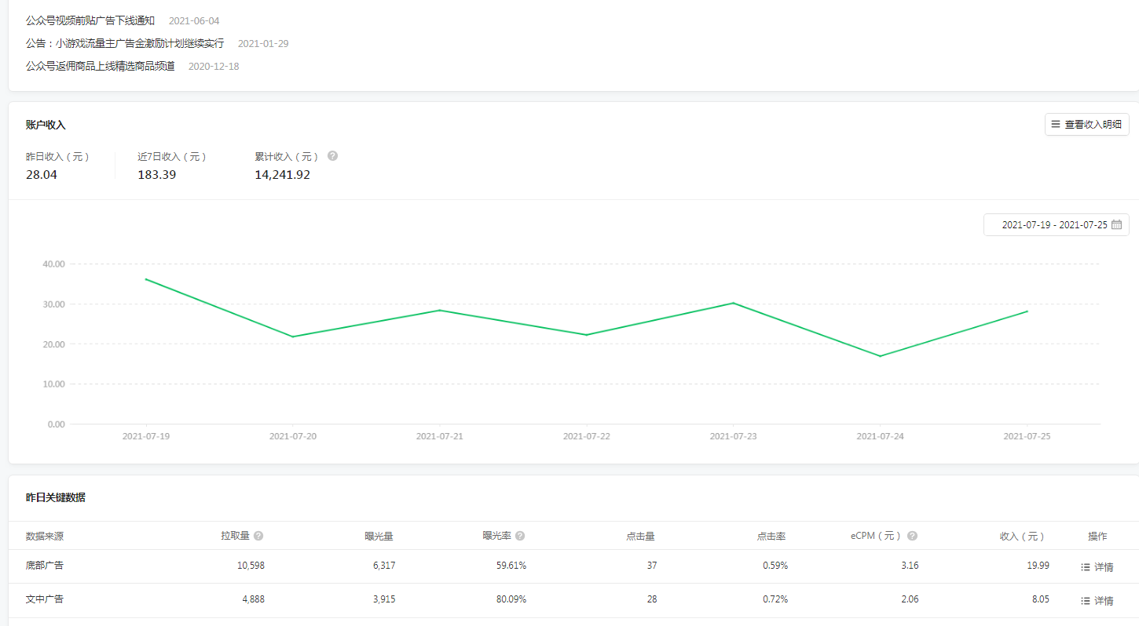
Task: Click the 点击率 column header
Action: pyautogui.click(x=771, y=537)
